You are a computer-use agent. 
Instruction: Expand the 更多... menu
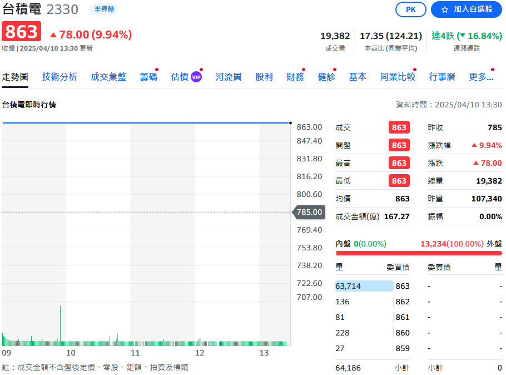tap(481, 77)
